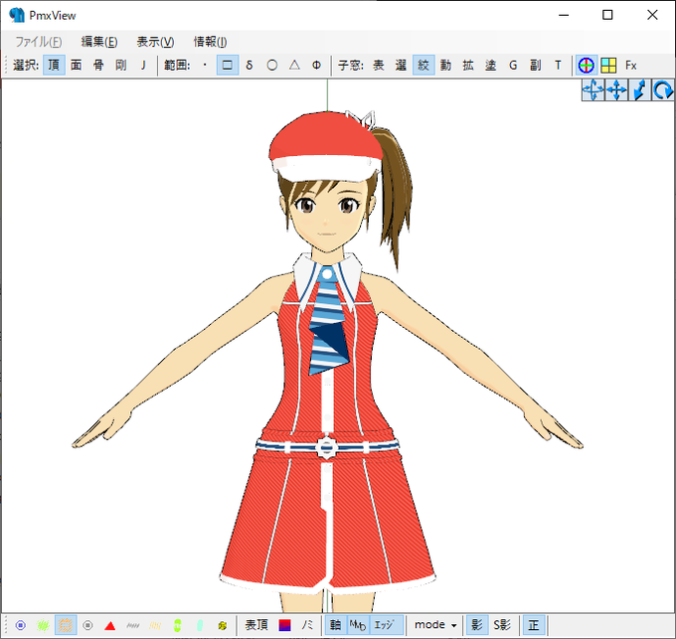Select vertex mode 頂 in selection toolbar
Image resolution: width=676 pixels, height=639 pixels.
pyautogui.click(x=54, y=65)
